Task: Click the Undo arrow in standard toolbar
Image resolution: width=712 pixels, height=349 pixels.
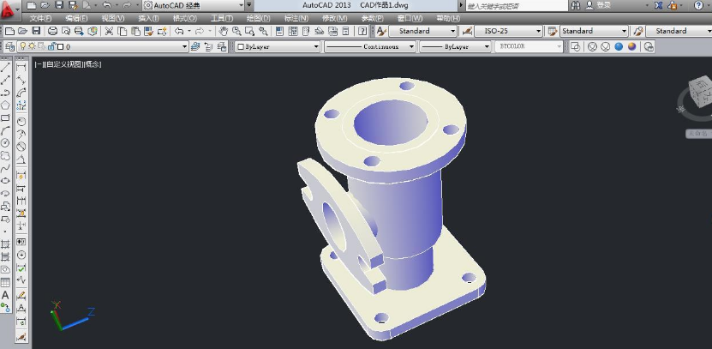Action: tap(177, 31)
